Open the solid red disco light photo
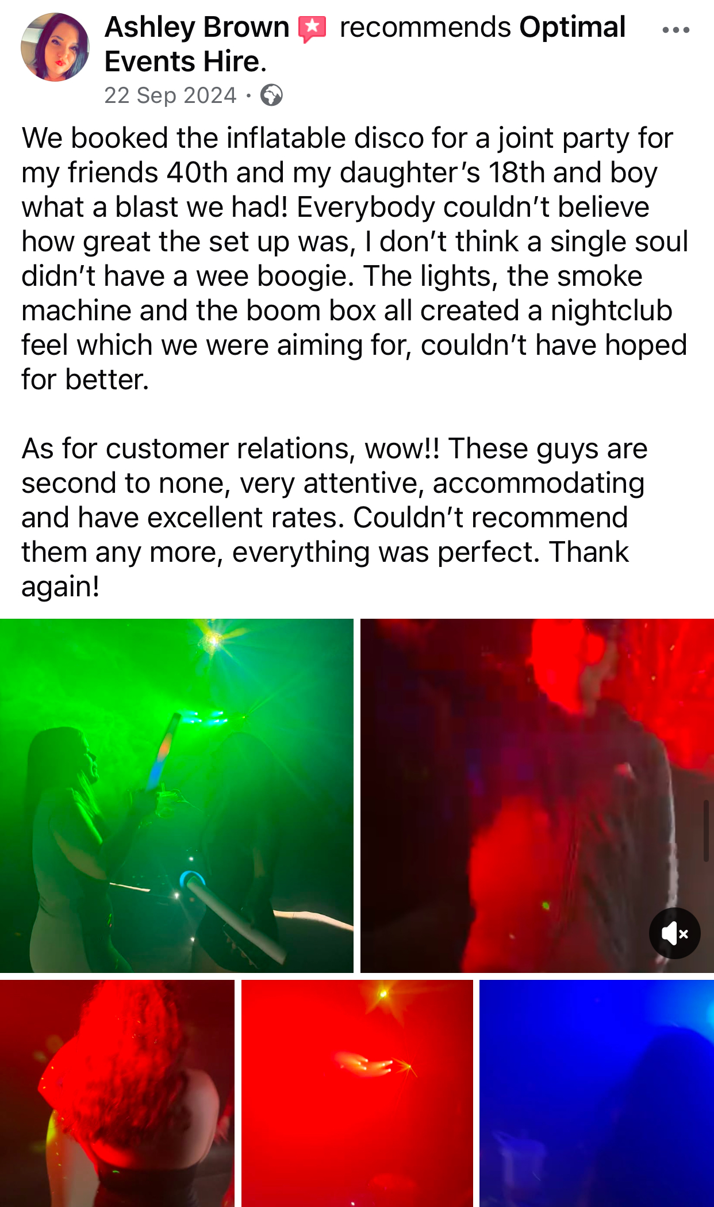714x1207 pixels. pos(357,1093)
